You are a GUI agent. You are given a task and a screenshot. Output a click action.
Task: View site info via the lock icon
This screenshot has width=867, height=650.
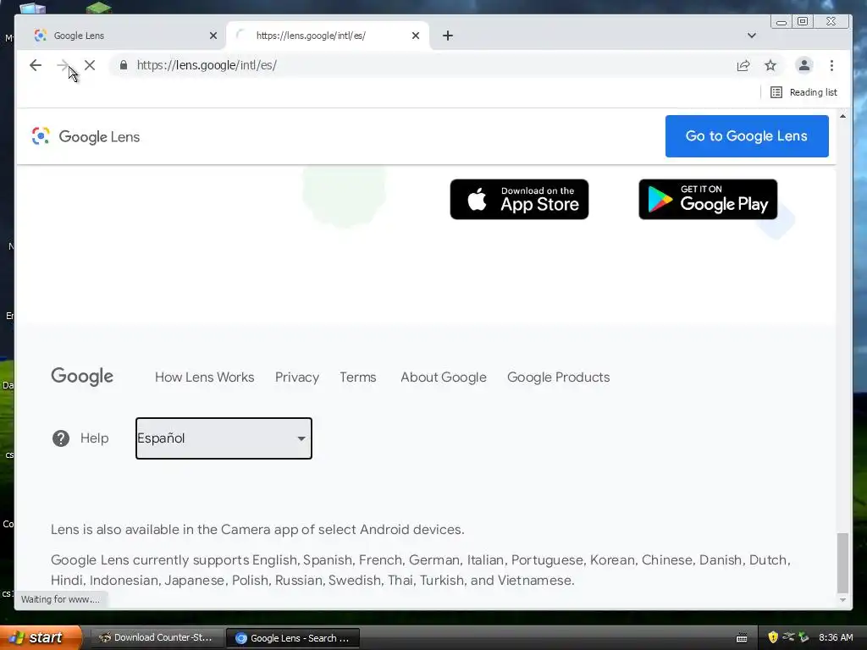tap(124, 65)
